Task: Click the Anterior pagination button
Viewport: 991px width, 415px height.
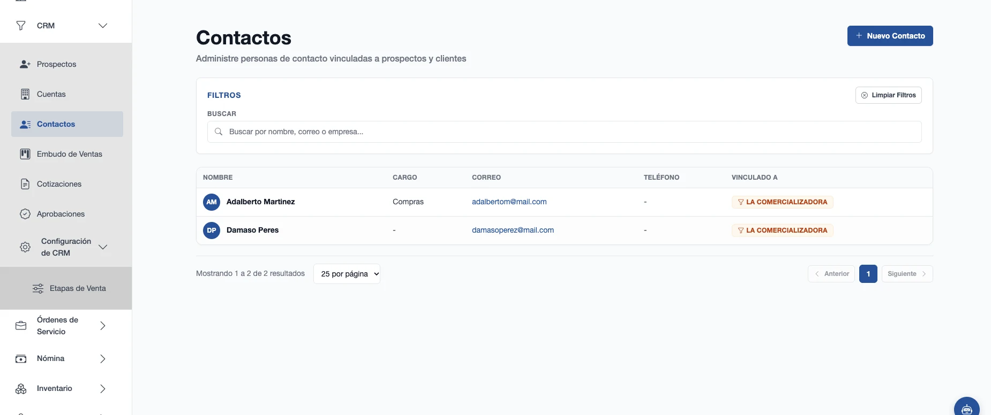Action: pyautogui.click(x=831, y=274)
